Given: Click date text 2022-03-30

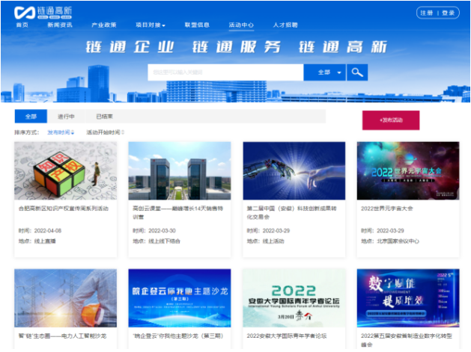Looking at the screenshot, I should [x=162, y=231].
